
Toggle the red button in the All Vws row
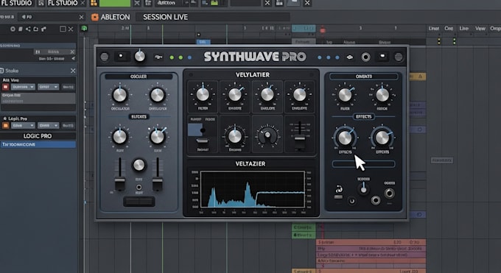(x=5, y=87)
